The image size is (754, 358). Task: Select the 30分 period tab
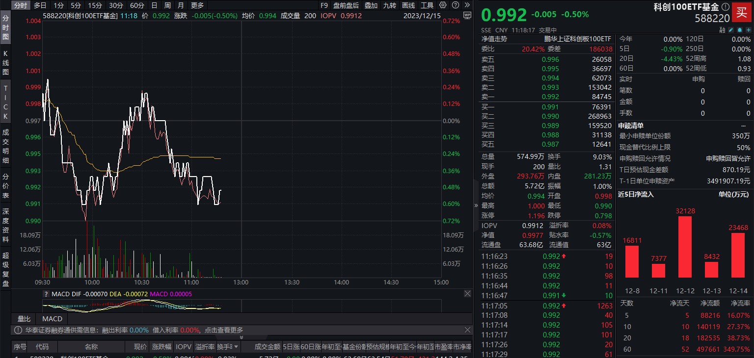(116, 5)
